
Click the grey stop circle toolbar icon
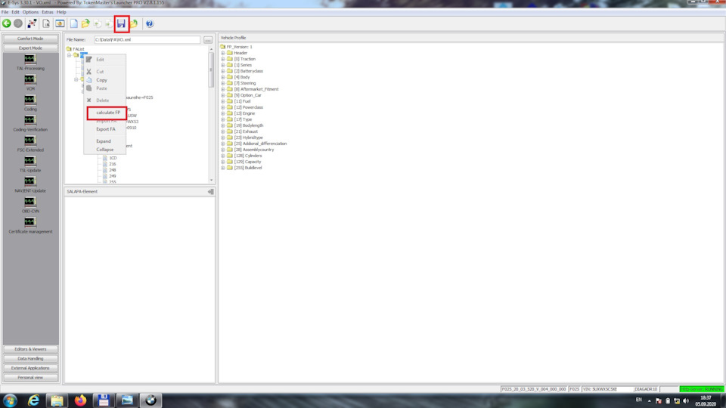18,23
